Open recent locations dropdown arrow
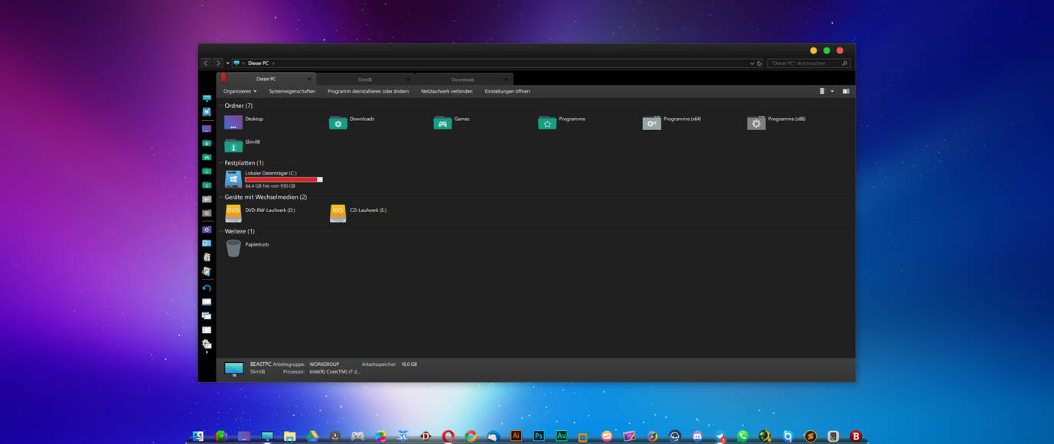 point(228,64)
